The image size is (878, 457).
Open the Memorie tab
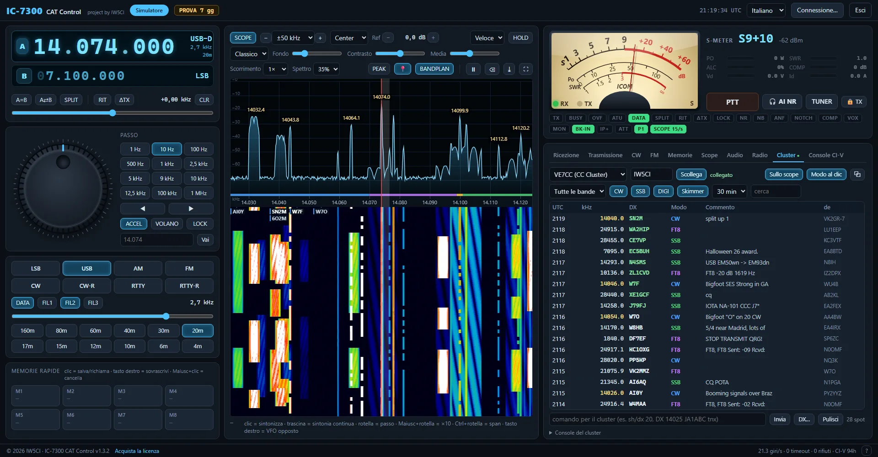(680, 155)
